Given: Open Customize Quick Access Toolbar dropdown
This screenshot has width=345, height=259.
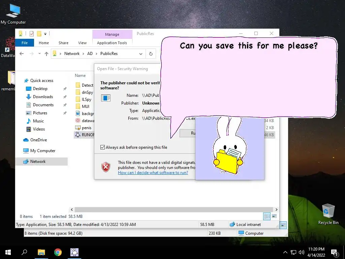Looking at the screenshot, I should [45, 34].
